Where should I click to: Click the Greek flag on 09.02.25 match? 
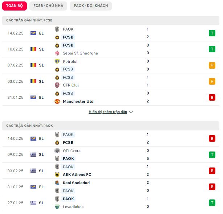point(33,154)
